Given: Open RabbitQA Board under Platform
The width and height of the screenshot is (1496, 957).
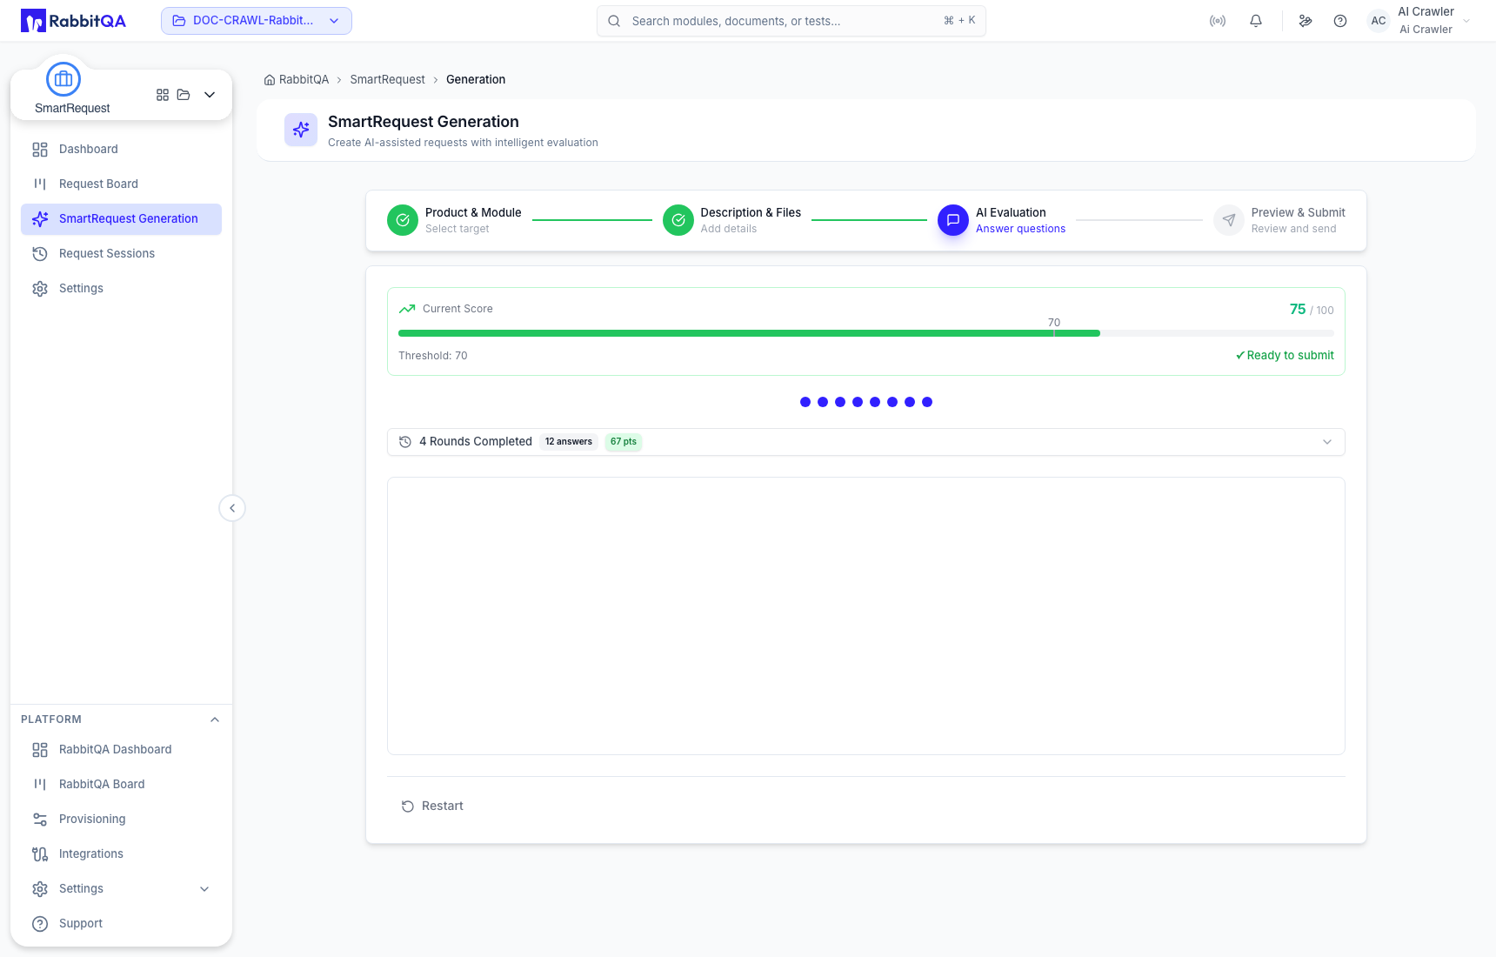Looking at the screenshot, I should (x=121, y=785).
